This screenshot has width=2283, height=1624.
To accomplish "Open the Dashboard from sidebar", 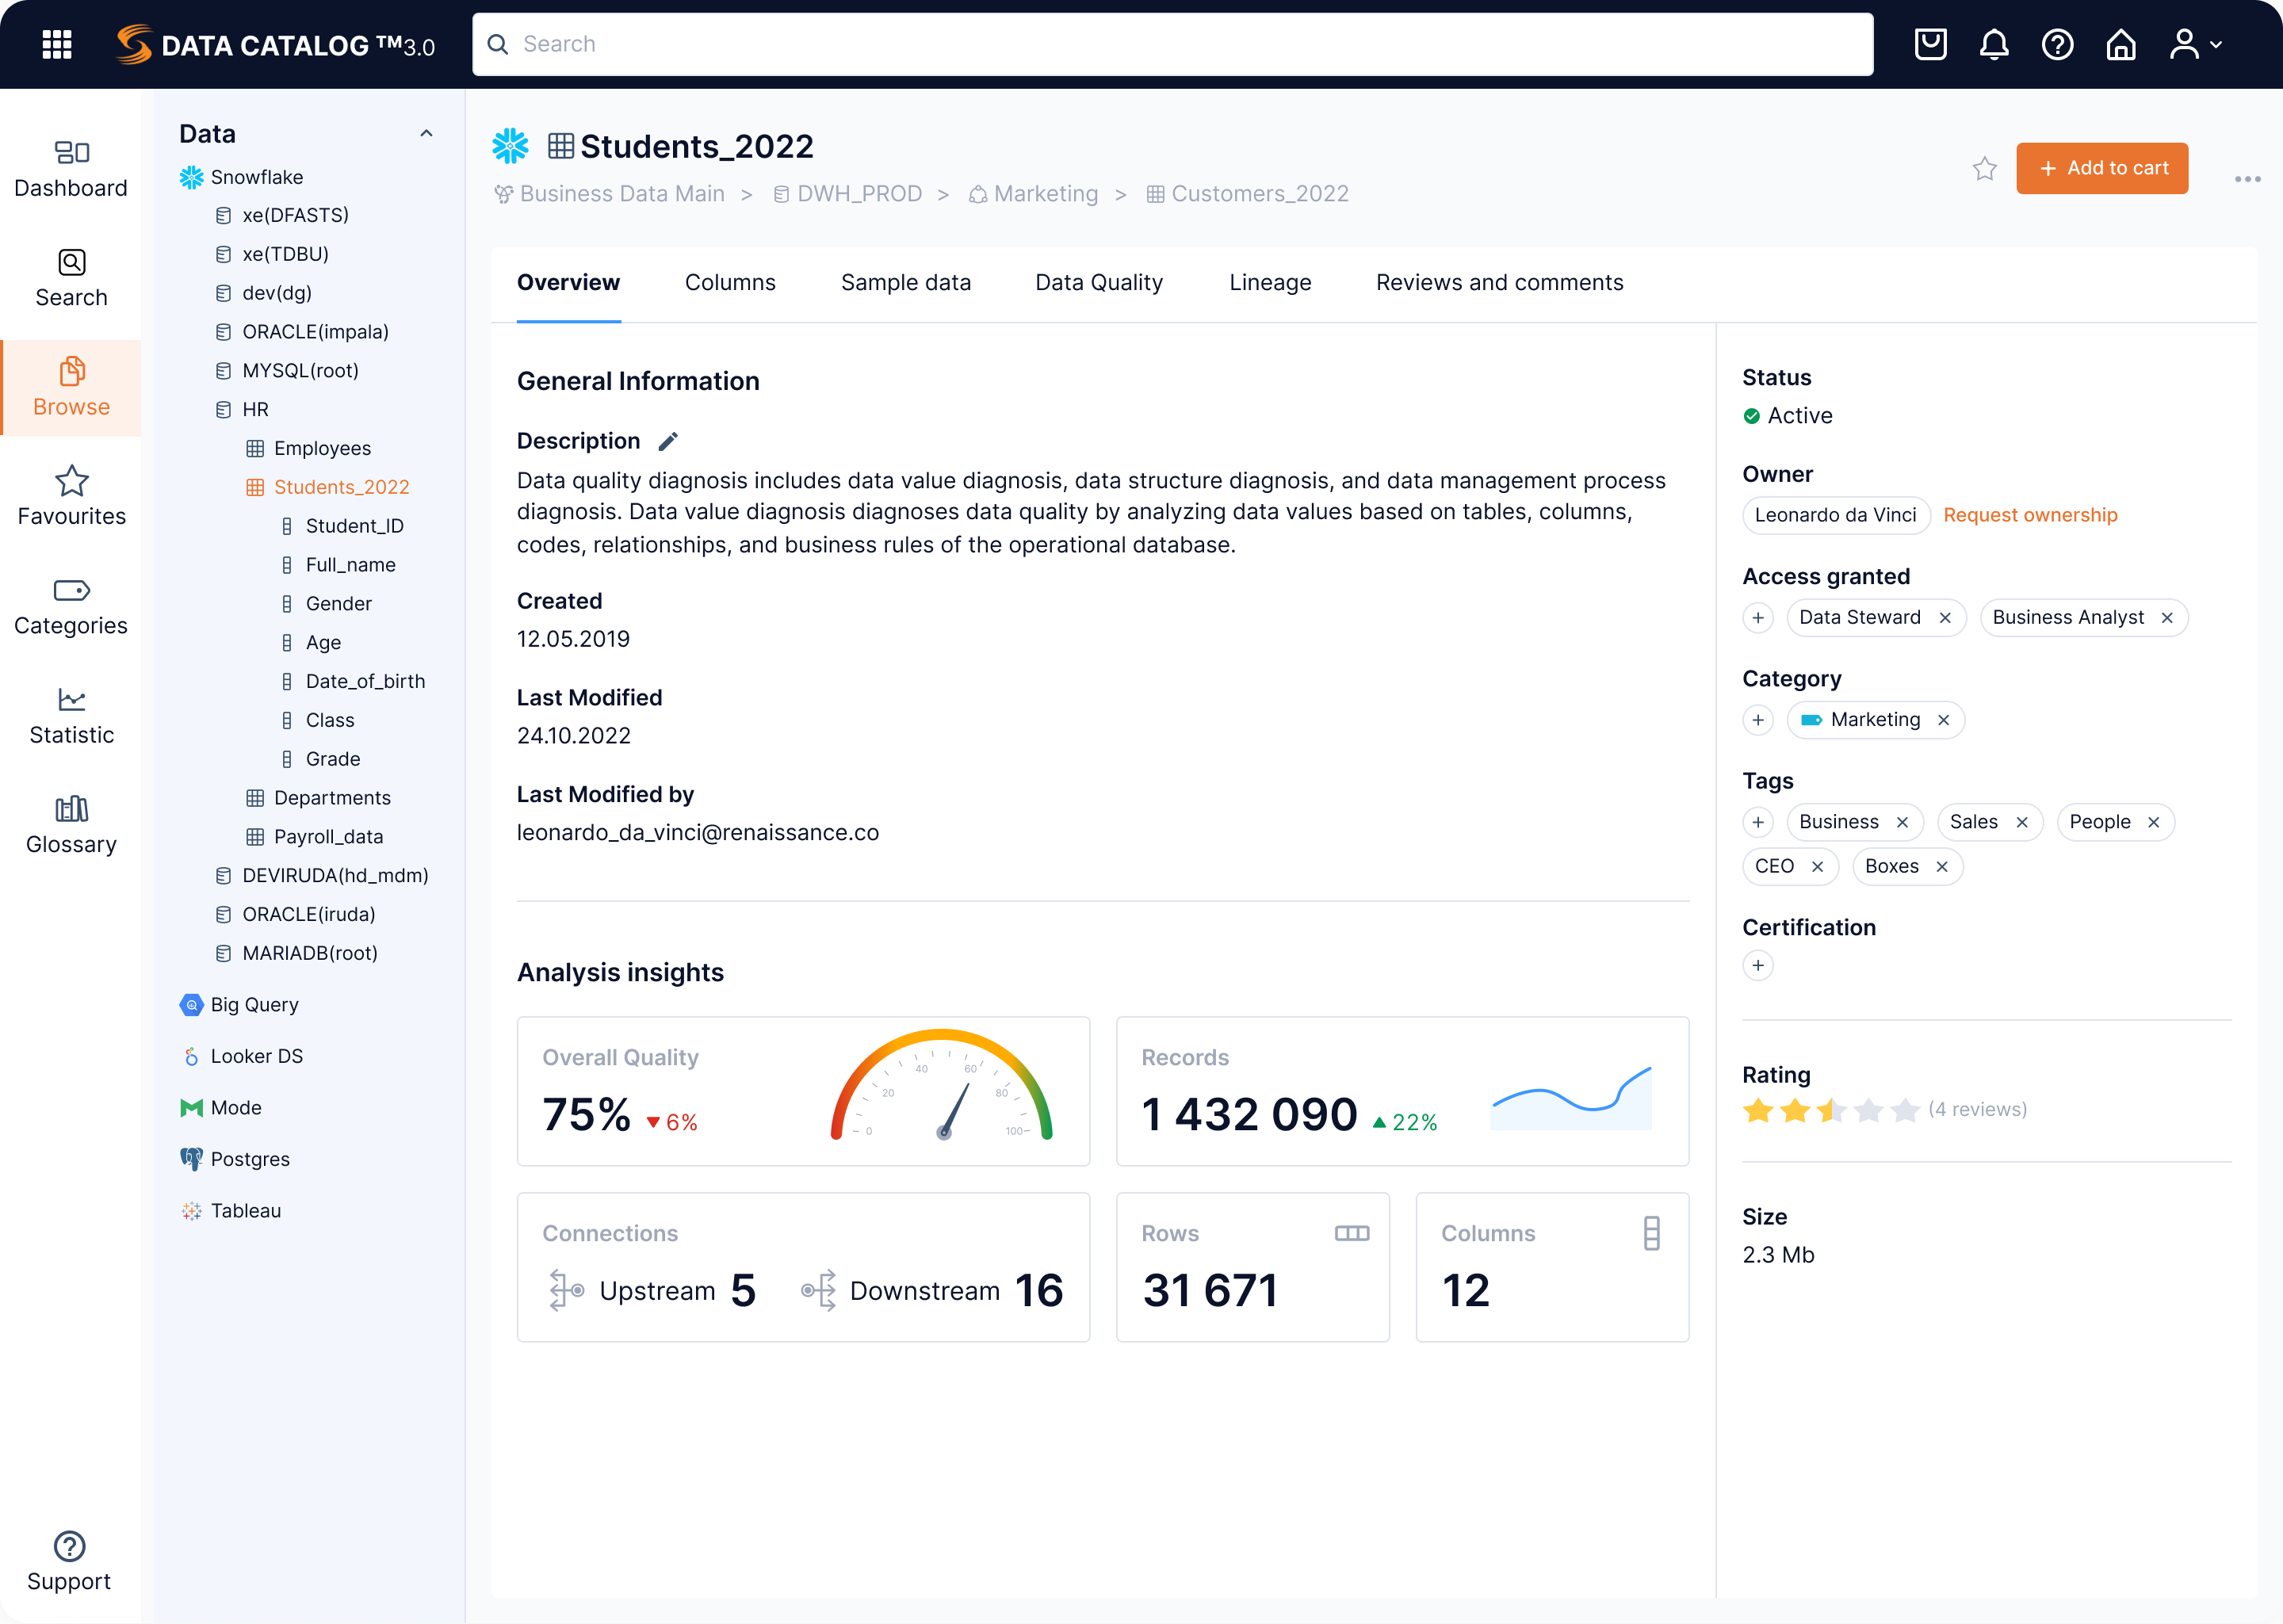I will [x=70, y=167].
